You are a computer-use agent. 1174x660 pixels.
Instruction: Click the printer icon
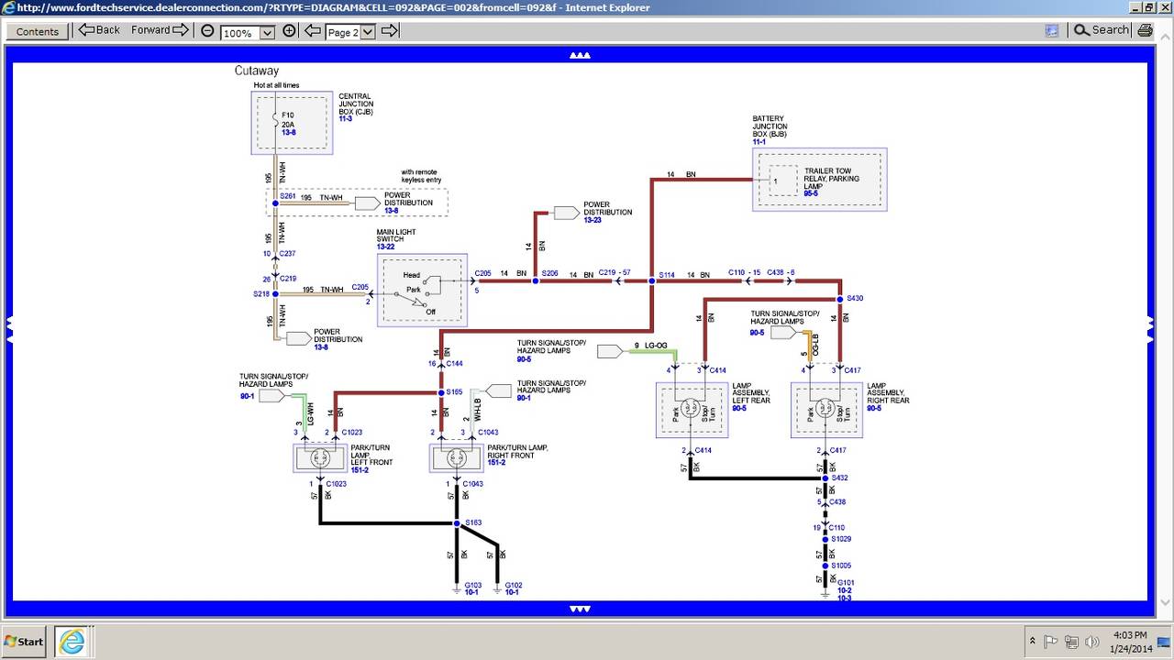point(1146,30)
